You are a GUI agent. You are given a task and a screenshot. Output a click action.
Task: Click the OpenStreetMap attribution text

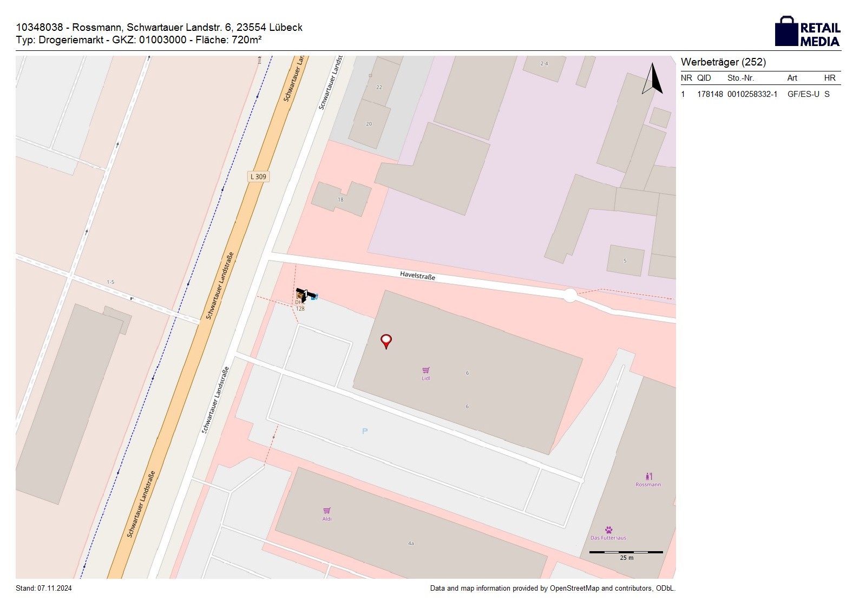(x=552, y=589)
